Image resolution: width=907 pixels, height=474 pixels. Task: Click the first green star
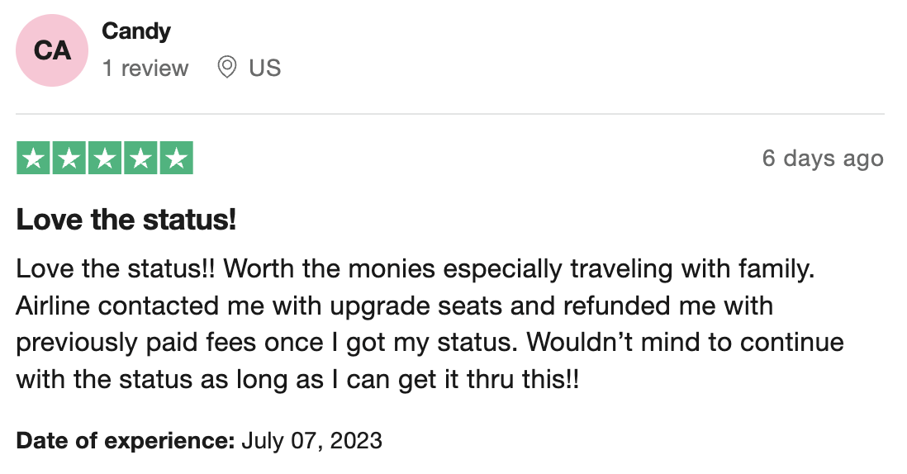pyautogui.click(x=34, y=158)
